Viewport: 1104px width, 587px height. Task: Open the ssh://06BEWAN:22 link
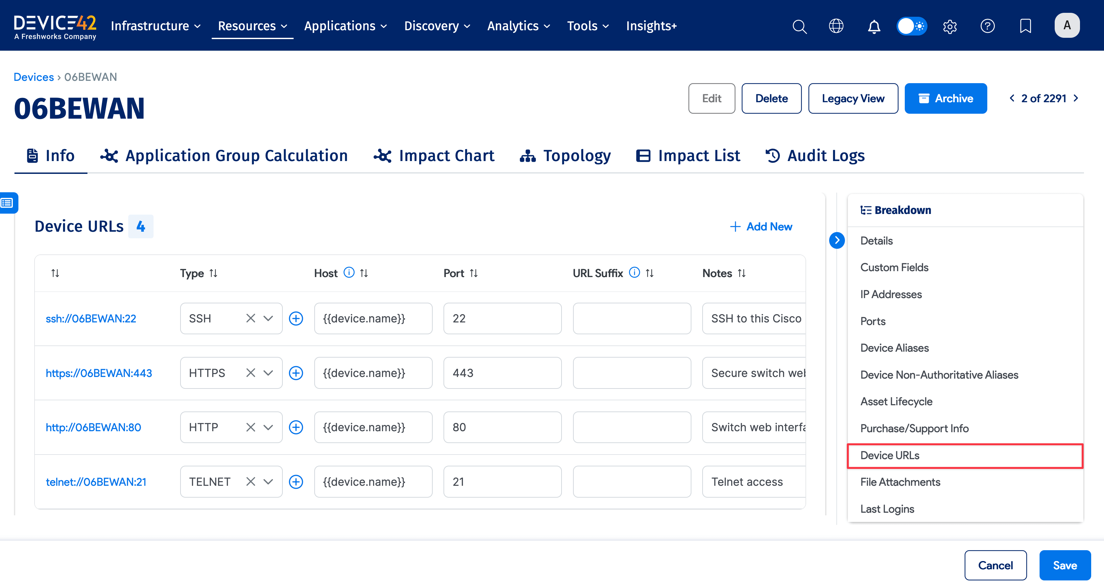click(x=91, y=318)
